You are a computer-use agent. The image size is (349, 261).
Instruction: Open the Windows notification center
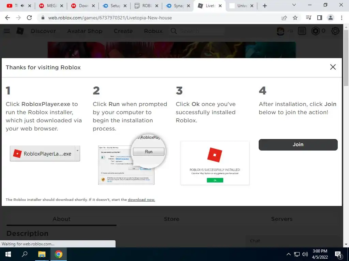338,254
